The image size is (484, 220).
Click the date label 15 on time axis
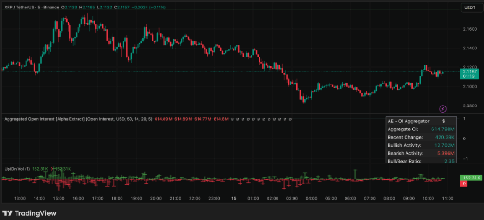coord(233,198)
